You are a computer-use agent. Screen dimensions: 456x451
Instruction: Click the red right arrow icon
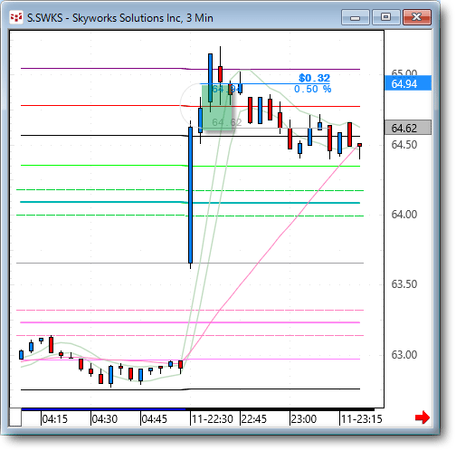423,417
